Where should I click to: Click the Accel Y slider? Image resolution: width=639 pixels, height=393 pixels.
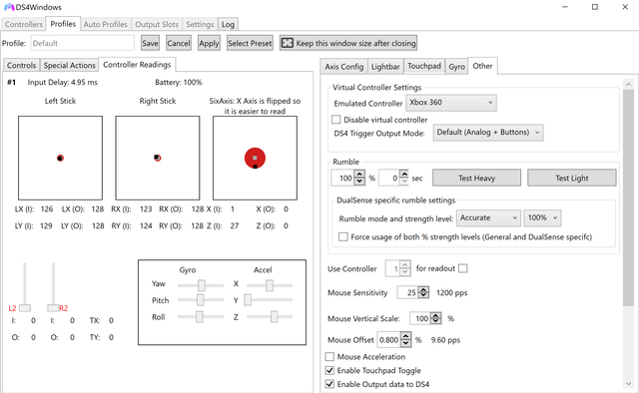click(270, 300)
